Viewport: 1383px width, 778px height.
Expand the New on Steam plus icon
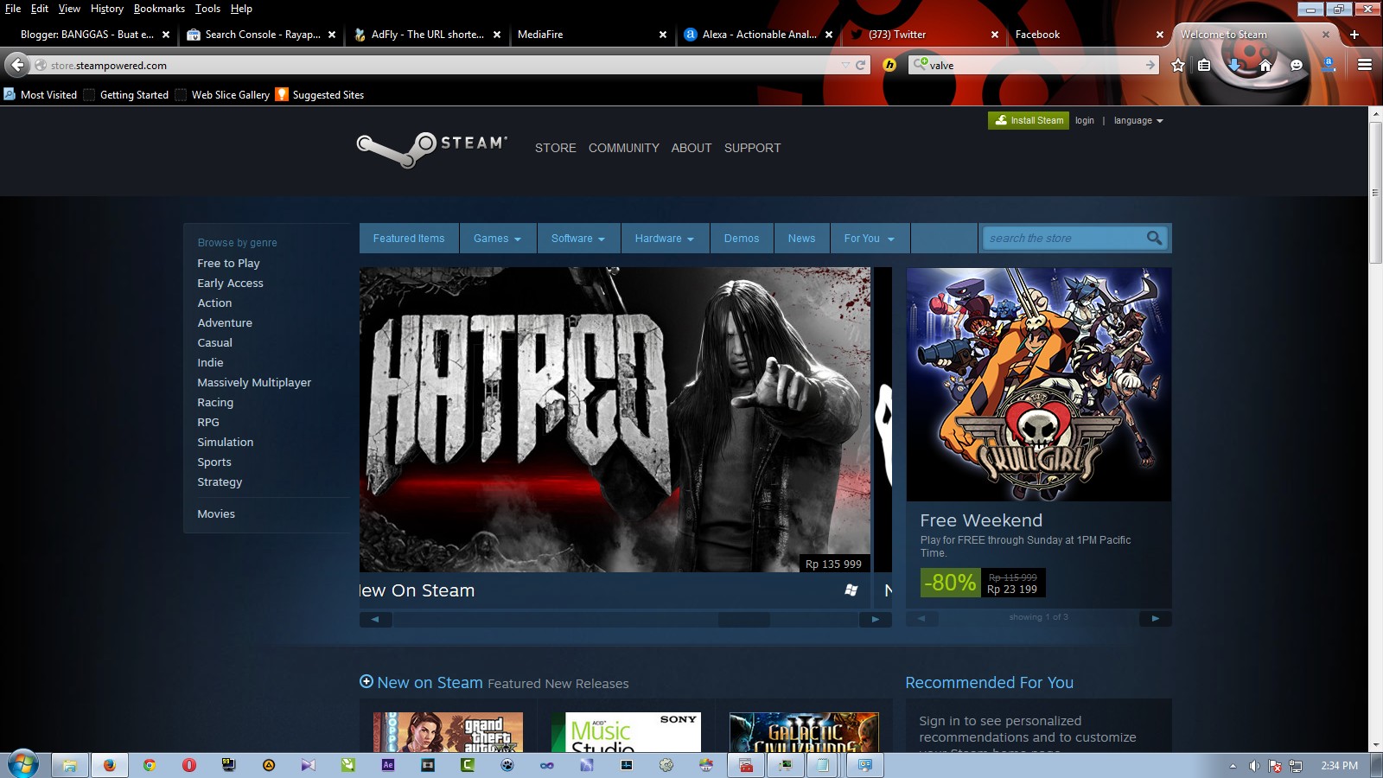[366, 681]
